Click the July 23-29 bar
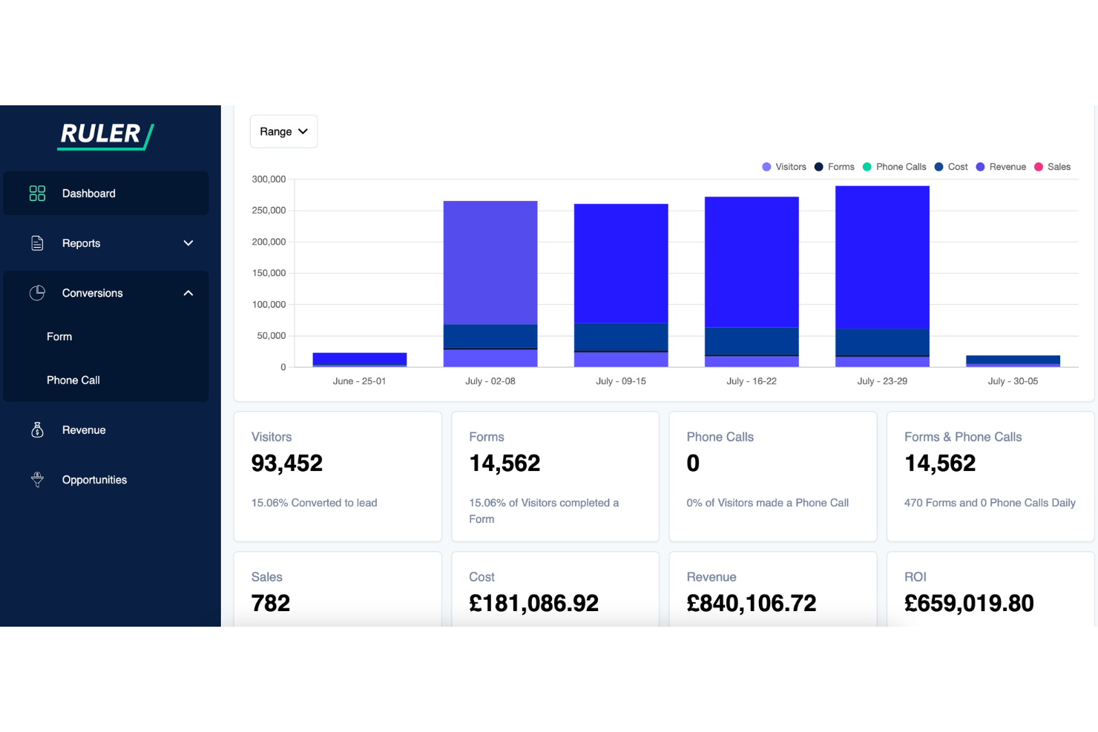Viewport: 1098px width, 732px height. pos(882,277)
